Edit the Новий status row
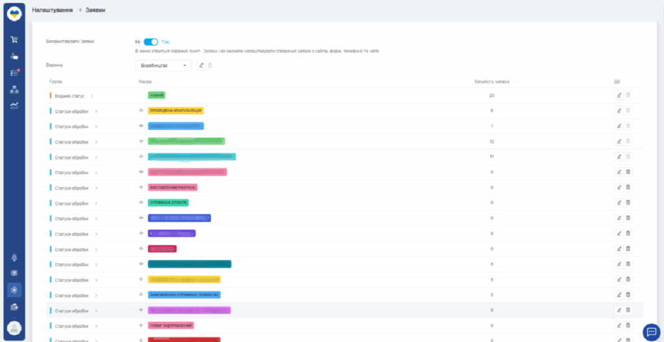The width and height of the screenshot is (664, 342). click(619, 95)
